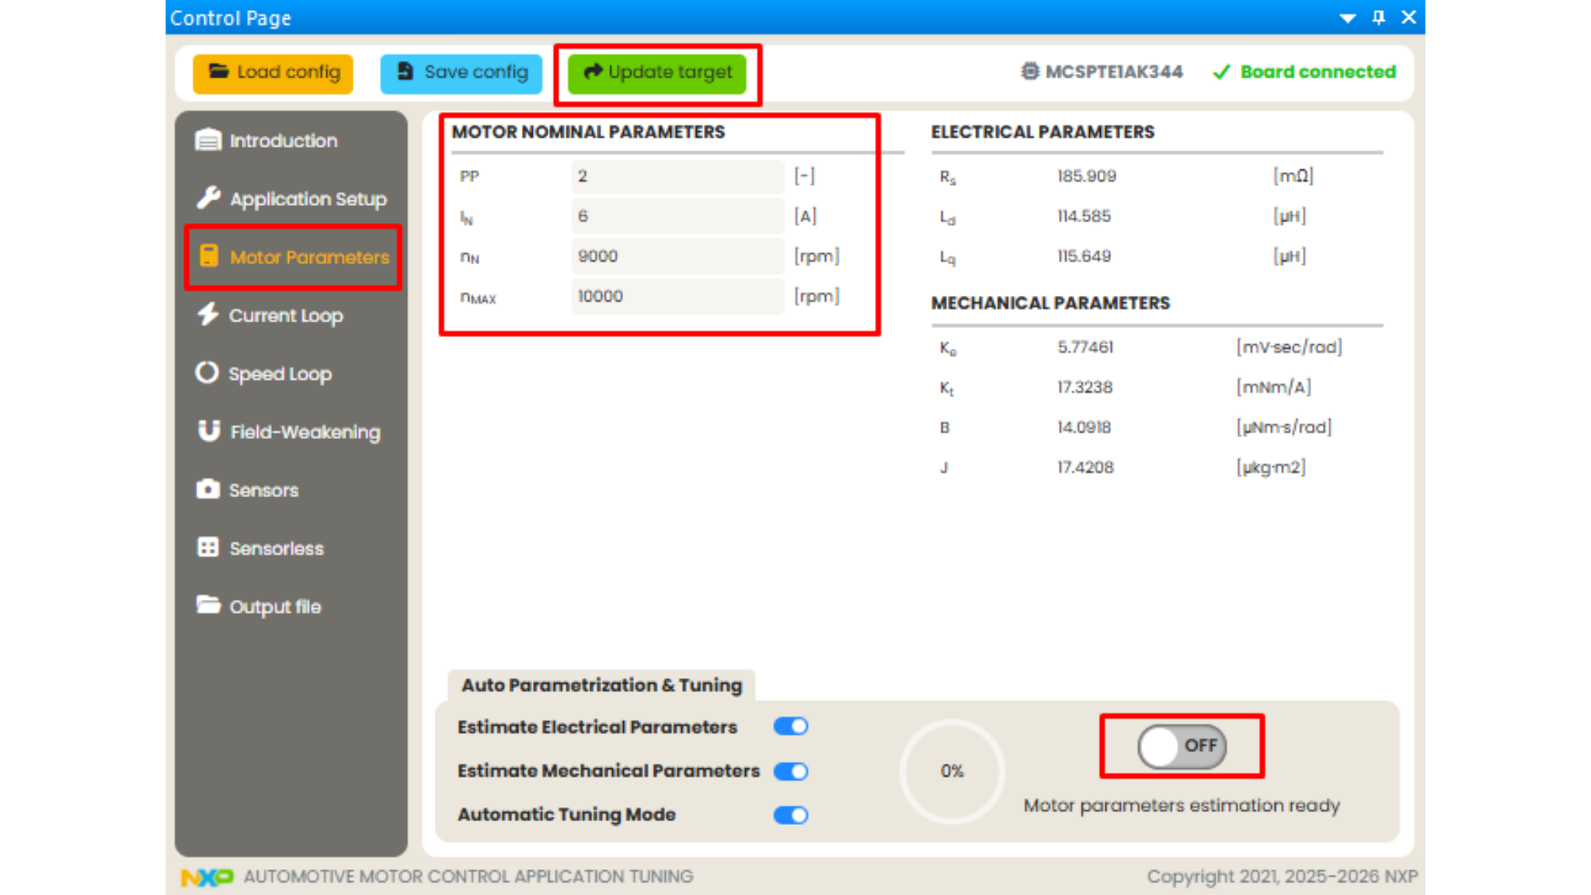Click the Application Setup wrench icon
This screenshot has height=895, width=1591.
coord(208,198)
